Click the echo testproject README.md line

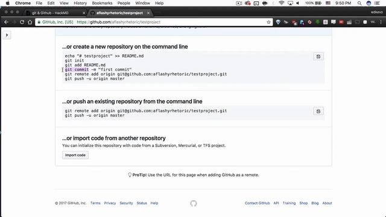(104, 56)
